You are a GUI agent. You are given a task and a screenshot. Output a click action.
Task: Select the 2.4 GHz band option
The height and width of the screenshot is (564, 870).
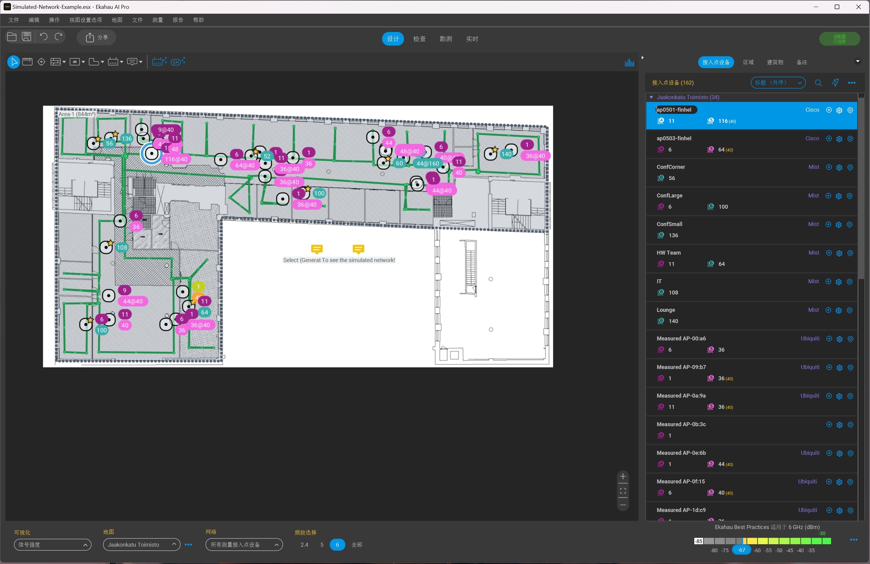pyautogui.click(x=304, y=545)
